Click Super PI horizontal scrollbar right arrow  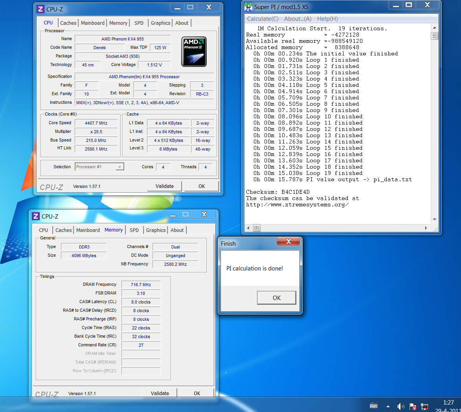pos(426,228)
